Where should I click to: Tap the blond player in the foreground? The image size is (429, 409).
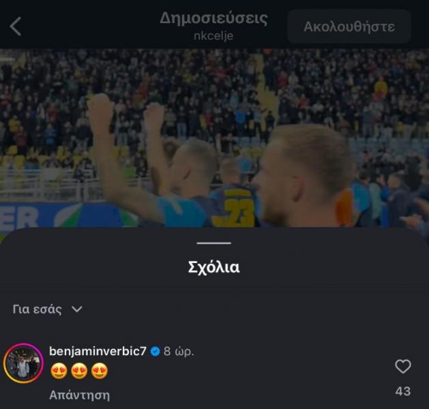pyautogui.click(x=301, y=177)
